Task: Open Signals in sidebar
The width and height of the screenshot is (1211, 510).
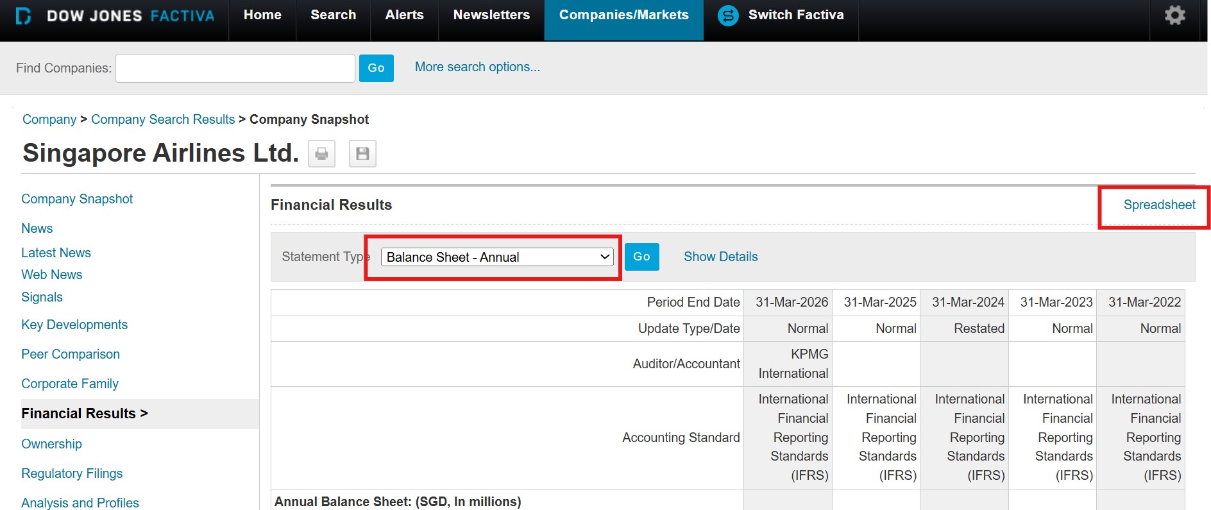Action: pyautogui.click(x=42, y=297)
